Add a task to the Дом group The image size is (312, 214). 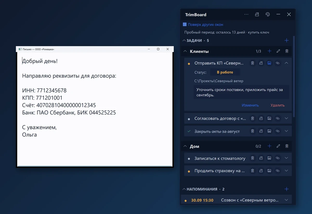pos(269,146)
